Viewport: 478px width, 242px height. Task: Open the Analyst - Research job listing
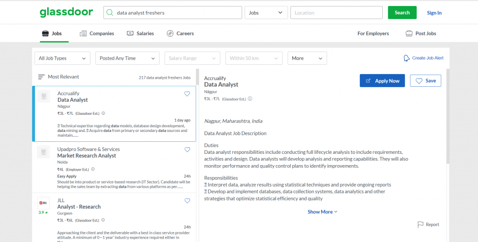[x=79, y=207]
